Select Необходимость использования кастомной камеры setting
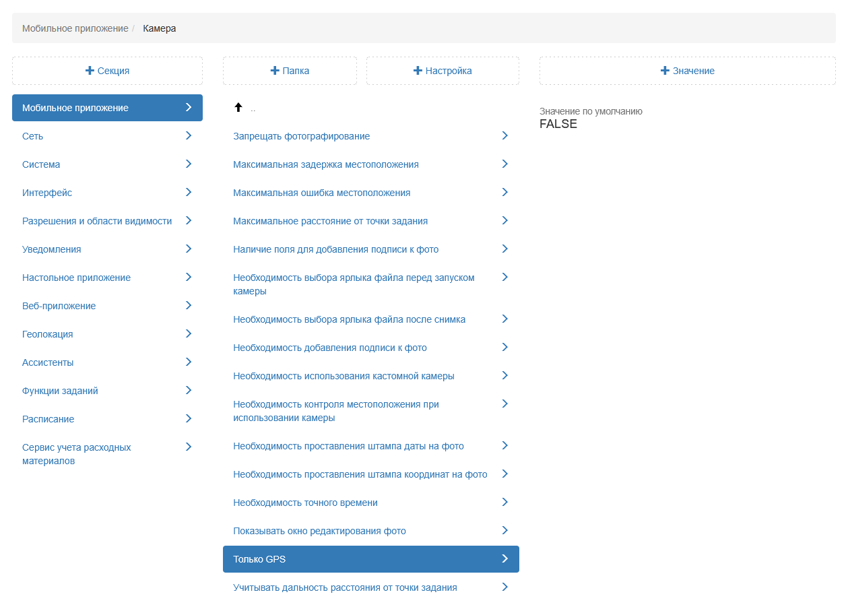The width and height of the screenshot is (848, 609). coord(344,376)
